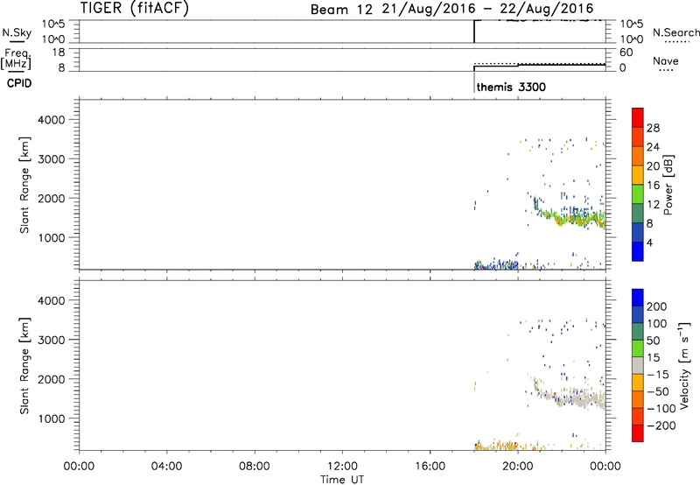Viewport: 700px width, 485px height.
Task: Select the 'themis 3300' CPID label
Action: coord(511,87)
